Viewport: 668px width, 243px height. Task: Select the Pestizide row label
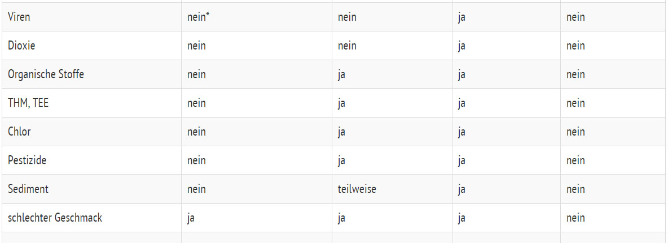(x=27, y=160)
